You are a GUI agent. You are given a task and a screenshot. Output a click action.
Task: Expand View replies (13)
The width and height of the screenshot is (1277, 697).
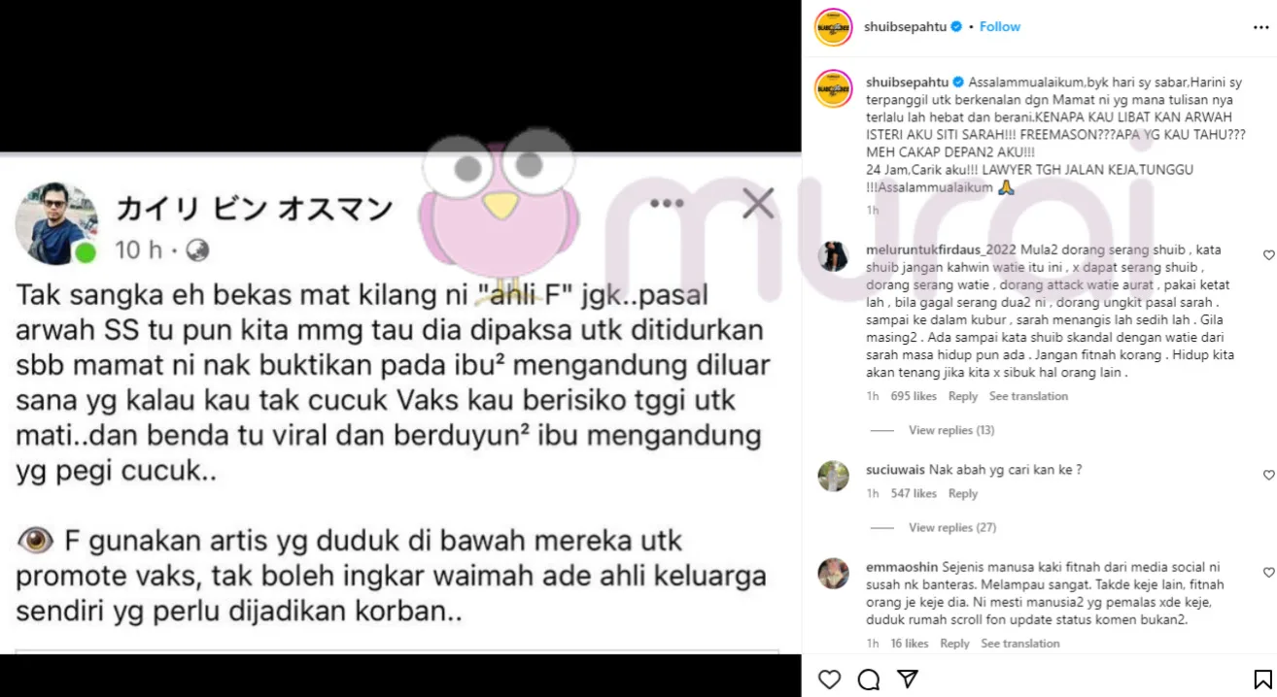coord(950,430)
